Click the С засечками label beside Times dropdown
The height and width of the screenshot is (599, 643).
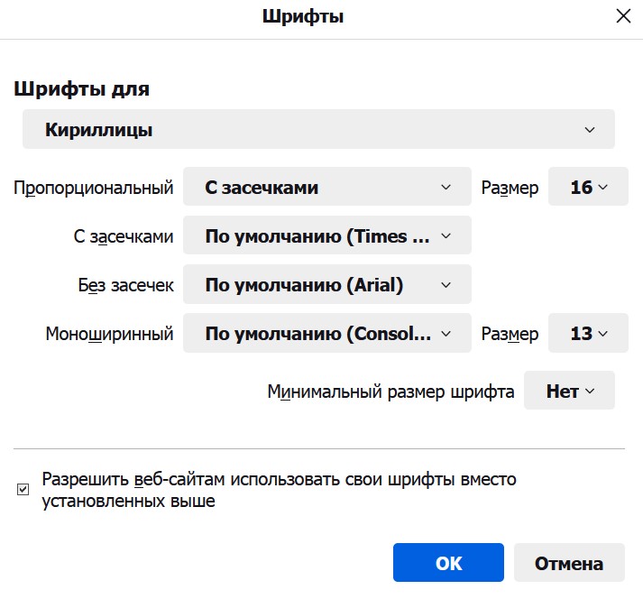point(123,237)
